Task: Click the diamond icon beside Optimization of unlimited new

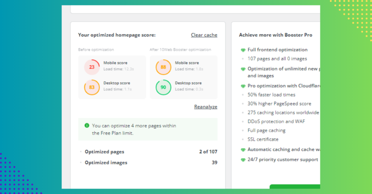Action: (243, 69)
